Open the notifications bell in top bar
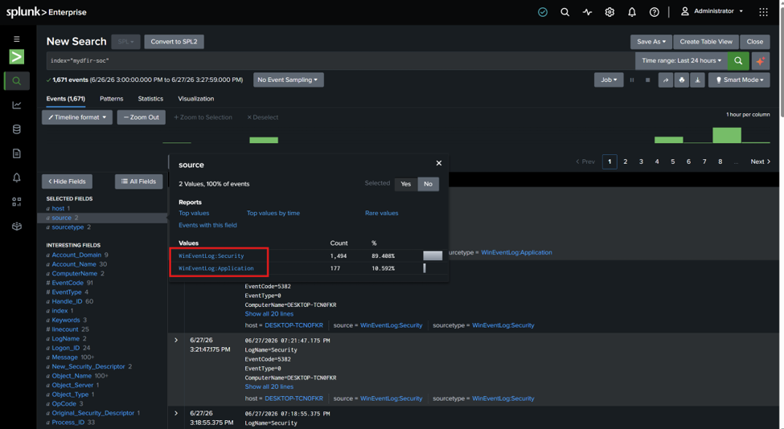Image resolution: width=784 pixels, height=429 pixels. point(632,12)
